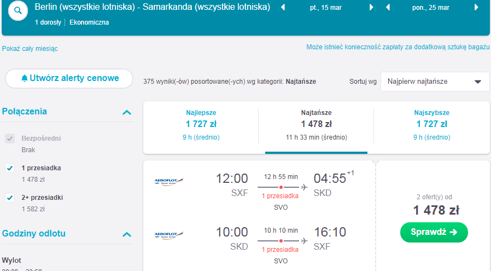Go to next departure date after 15 mar
Viewport: 491px width, 271px height.
click(371, 7)
